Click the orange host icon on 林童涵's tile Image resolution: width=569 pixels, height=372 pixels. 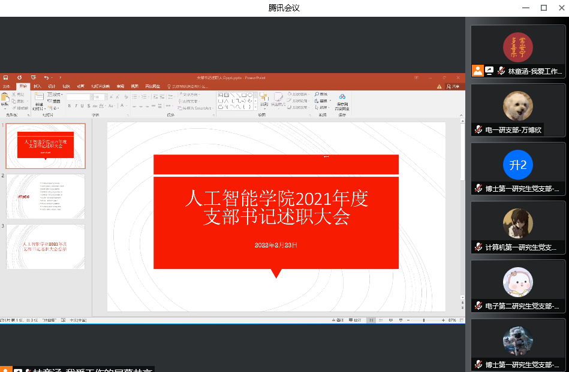click(478, 71)
